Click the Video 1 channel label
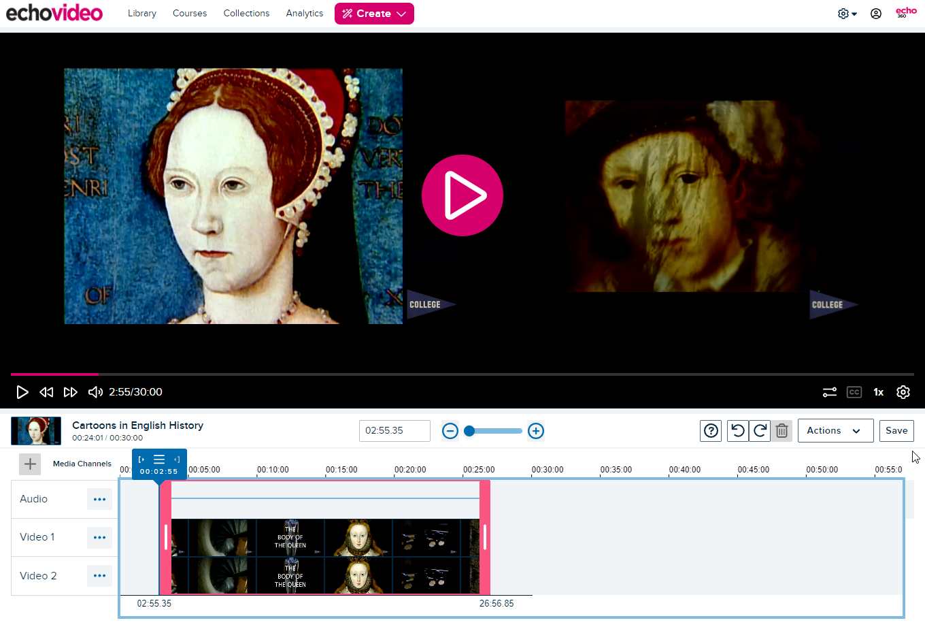The height and width of the screenshot is (627, 925). coord(37,537)
